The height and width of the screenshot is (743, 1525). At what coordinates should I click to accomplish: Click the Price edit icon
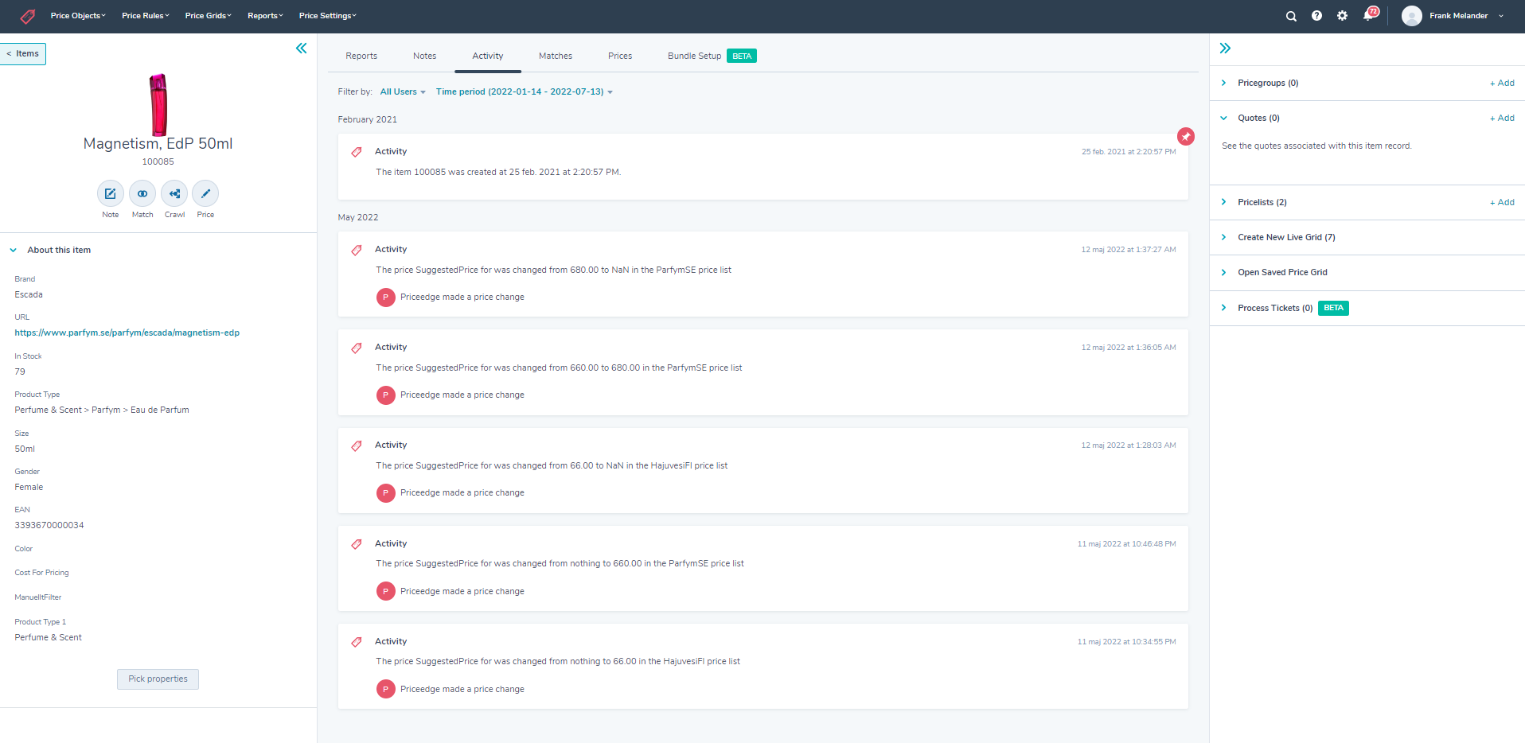coord(205,193)
